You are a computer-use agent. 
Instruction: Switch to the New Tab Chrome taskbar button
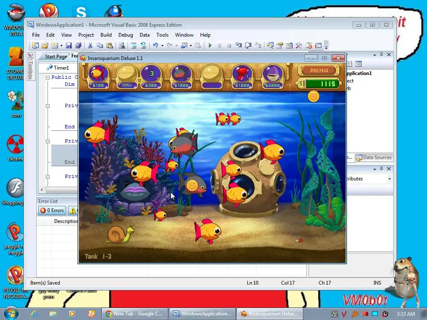click(x=135, y=314)
